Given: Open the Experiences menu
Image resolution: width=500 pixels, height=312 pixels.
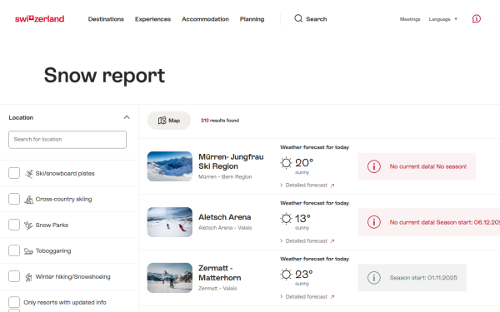Looking at the screenshot, I should pyautogui.click(x=152, y=19).
